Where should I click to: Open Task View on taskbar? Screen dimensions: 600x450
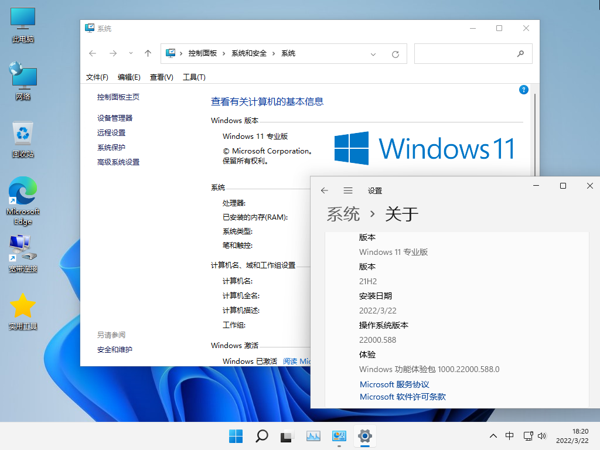pos(287,436)
